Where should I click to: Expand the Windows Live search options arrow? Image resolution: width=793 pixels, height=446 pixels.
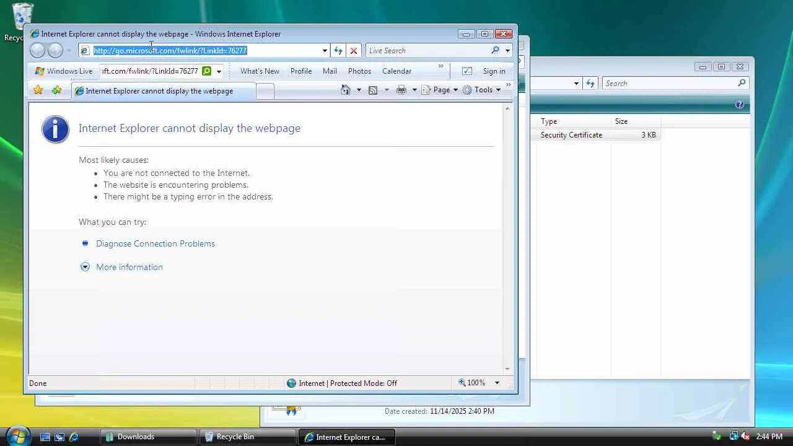click(x=219, y=71)
